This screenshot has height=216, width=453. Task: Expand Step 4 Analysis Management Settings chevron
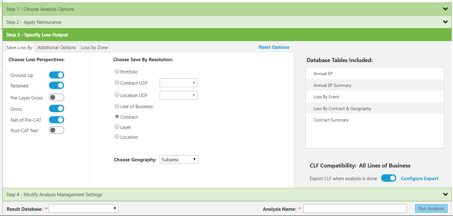pos(445,194)
